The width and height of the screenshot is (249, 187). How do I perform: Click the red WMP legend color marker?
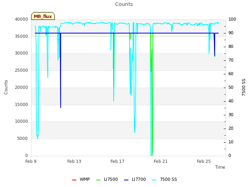pos(74,180)
